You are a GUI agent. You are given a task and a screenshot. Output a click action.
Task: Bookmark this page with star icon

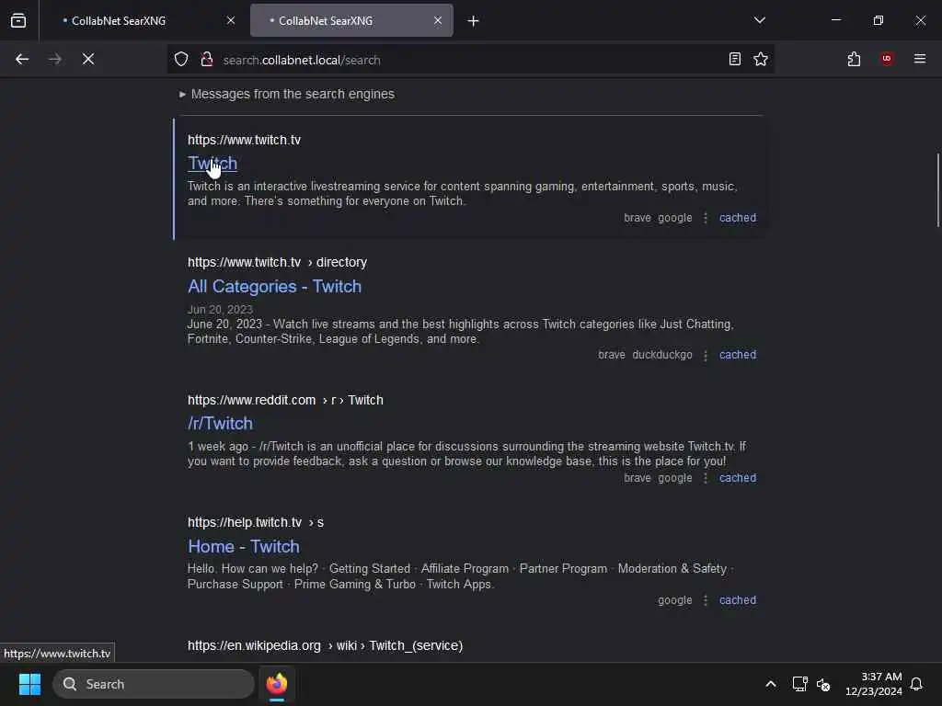tap(761, 59)
